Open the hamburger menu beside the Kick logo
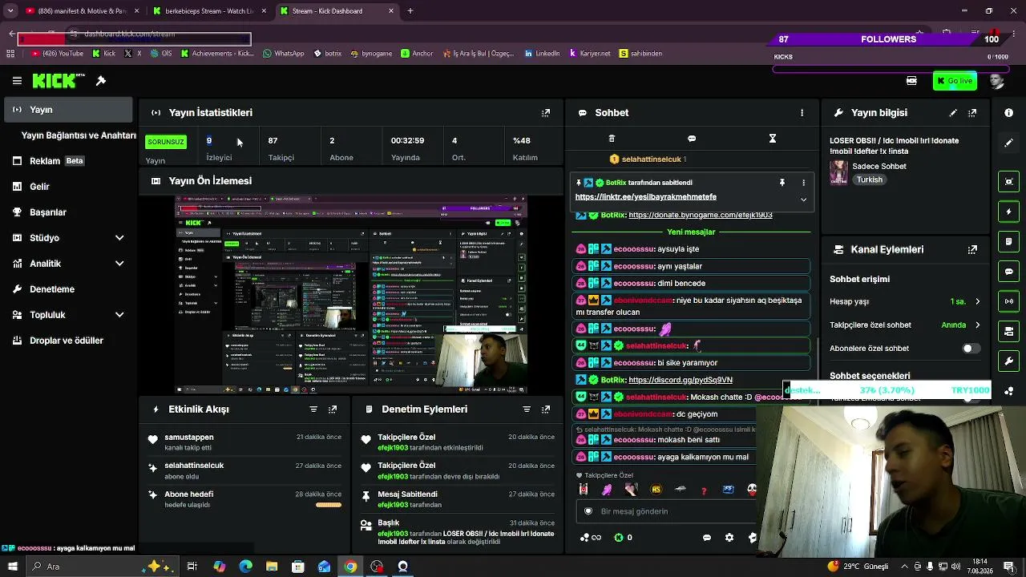This screenshot has width=1026, height=577. coord(17,81)
